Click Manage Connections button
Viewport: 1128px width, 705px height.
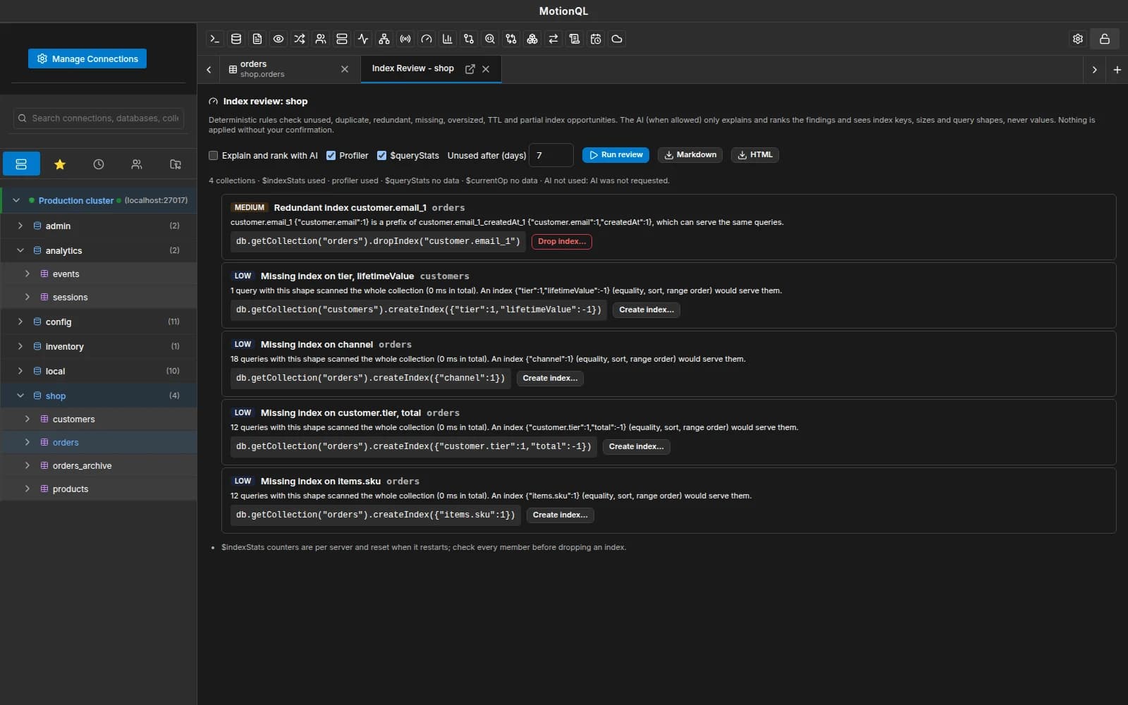pyautogui.click(x=87, y=59)
